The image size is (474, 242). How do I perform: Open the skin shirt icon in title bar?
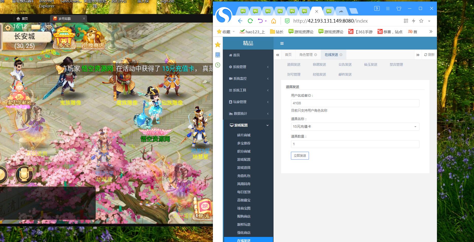click(x=399, y=8)
